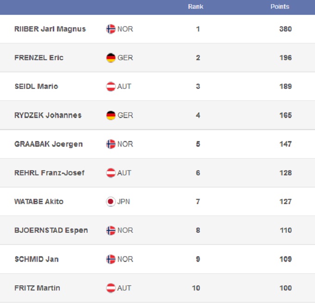The height and width of the screenshot is (303, 315).
Task: Select BJOERNSTAD Espen name
Action: (x=51, y=230)
